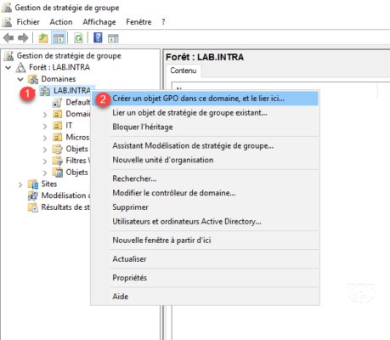Choose Créer un objet GPO dans ce domaine
The height and width of the screenshot is (340, 390).
point(205,99)
